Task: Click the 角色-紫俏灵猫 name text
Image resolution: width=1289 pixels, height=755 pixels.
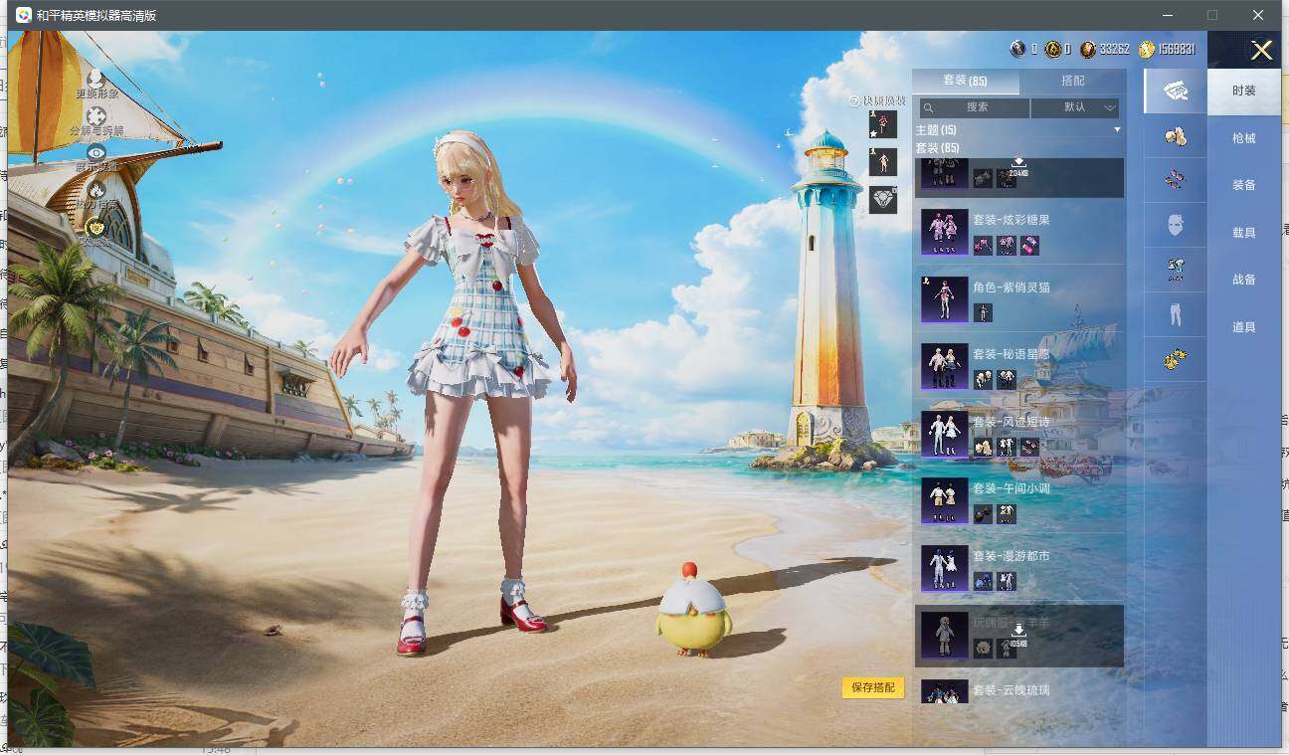Action: point(1012,287)
